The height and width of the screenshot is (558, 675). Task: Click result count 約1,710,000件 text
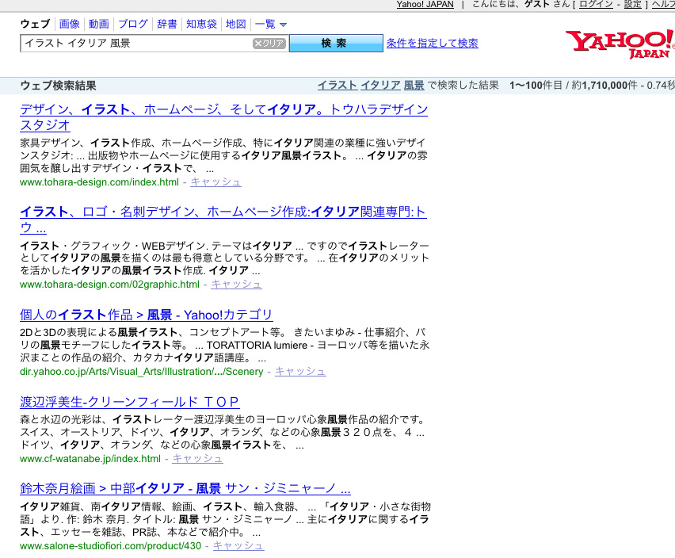[604, 86]
